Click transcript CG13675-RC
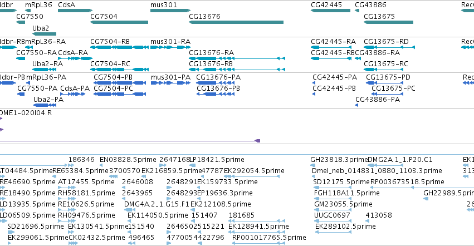The height and width of the screenshot is (246, 474). click(386, 64)
